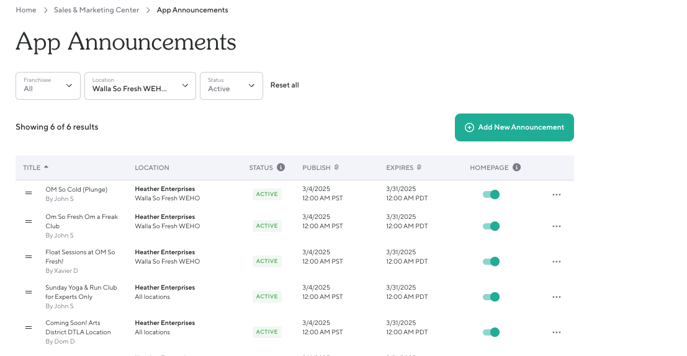
Task: Expand the Location dropdown showing Walla So Fresh
Action: tap(140, 86)
